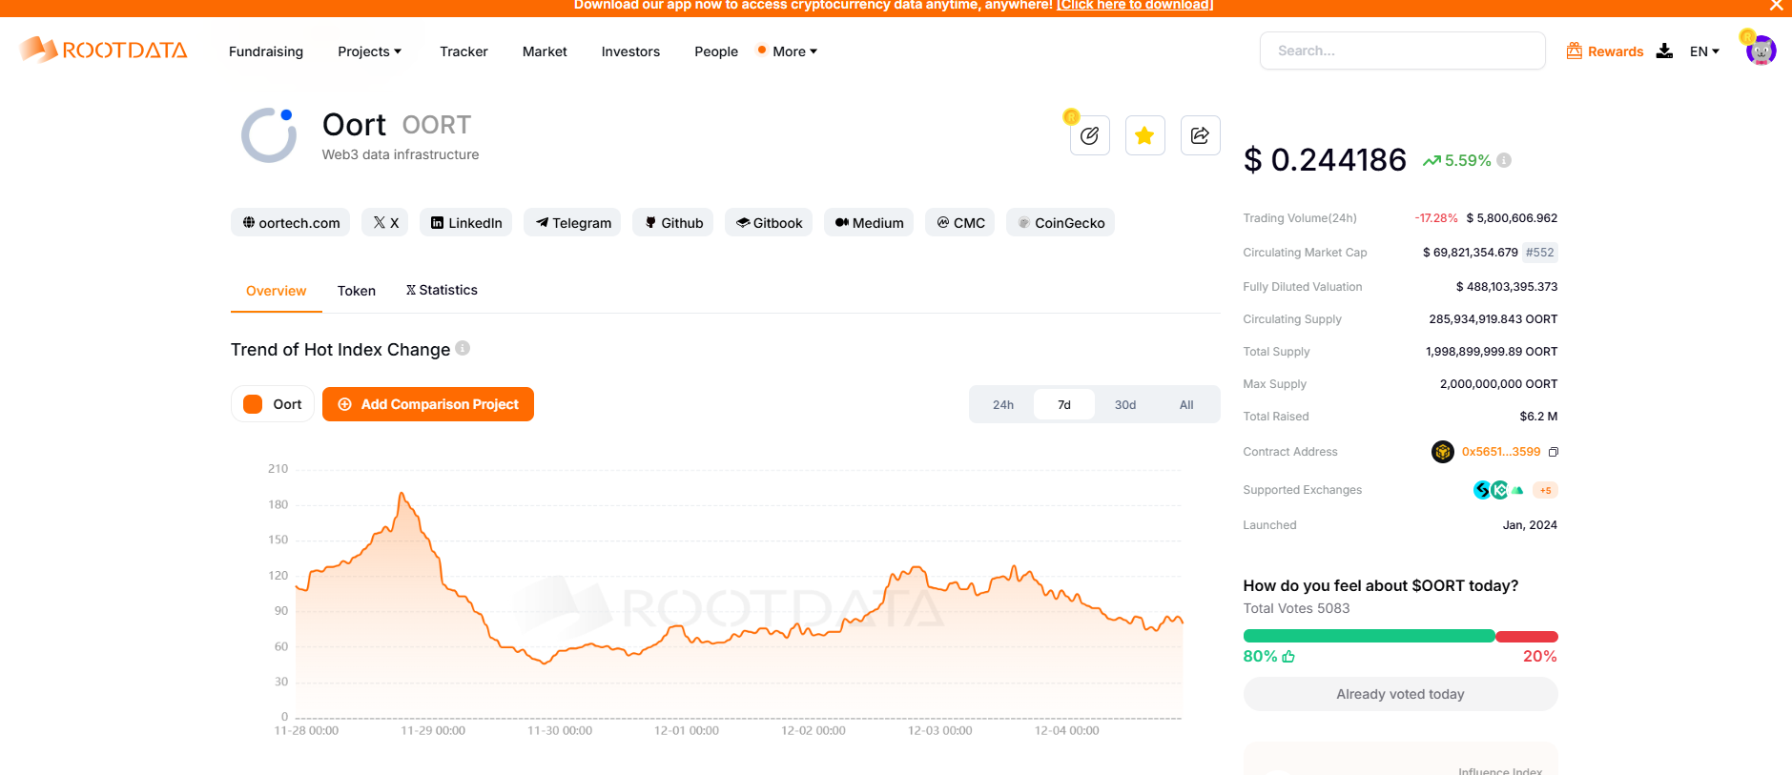Open the LinkedIn link
This screenshot has width=1792, height=775.
(465, 222)
